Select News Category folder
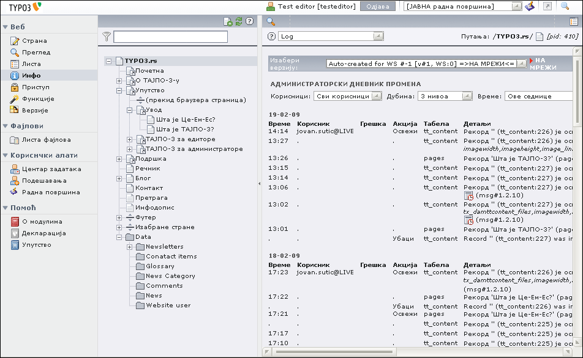The image size is (583, 358). (170, 276)
